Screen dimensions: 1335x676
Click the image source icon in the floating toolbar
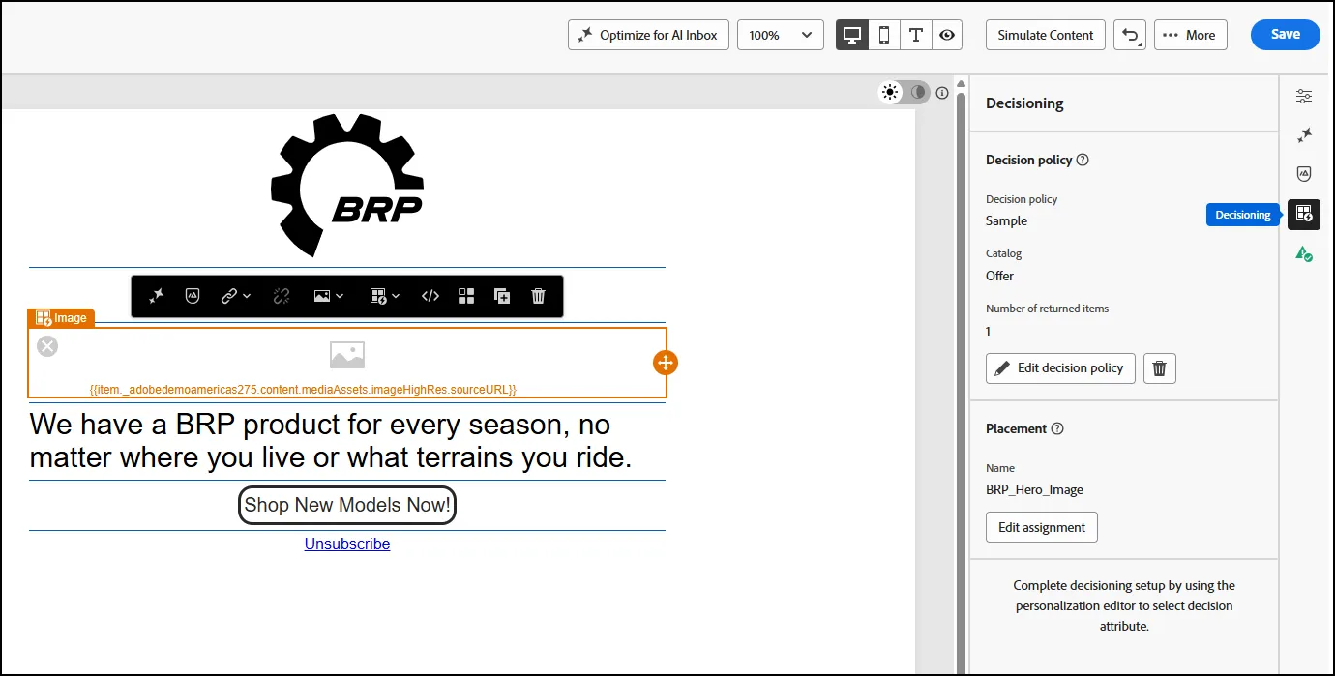point(323,297)
